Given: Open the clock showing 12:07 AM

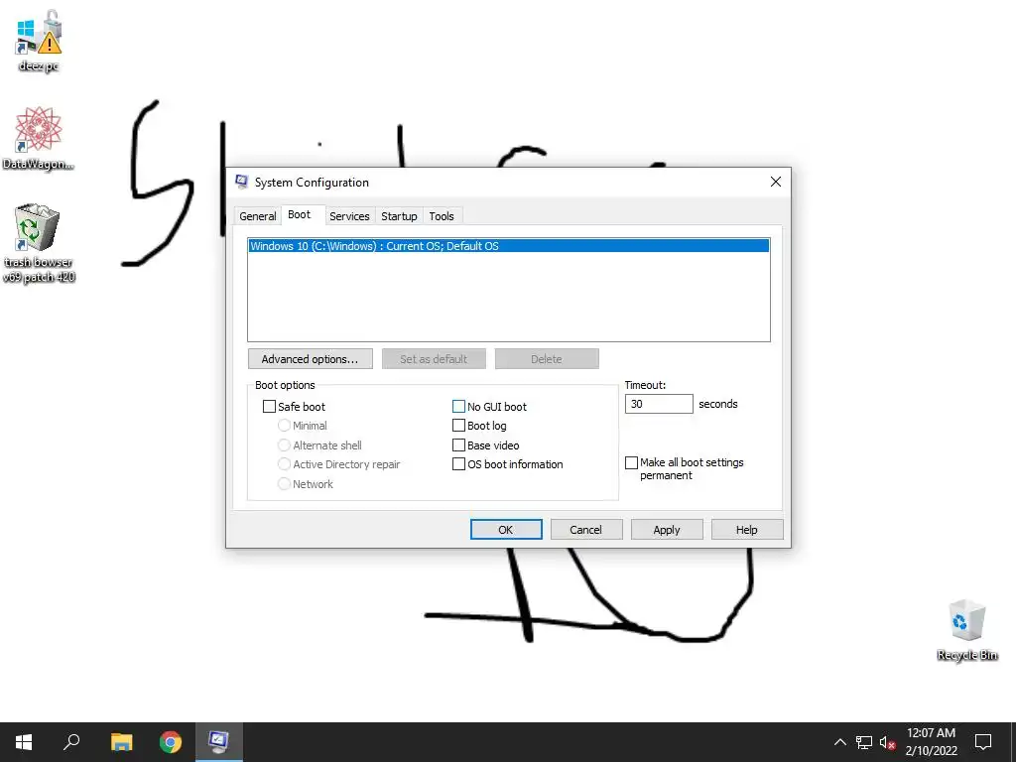Looking at the screenshot, I should pyautogui.click(x=931, y=742).
